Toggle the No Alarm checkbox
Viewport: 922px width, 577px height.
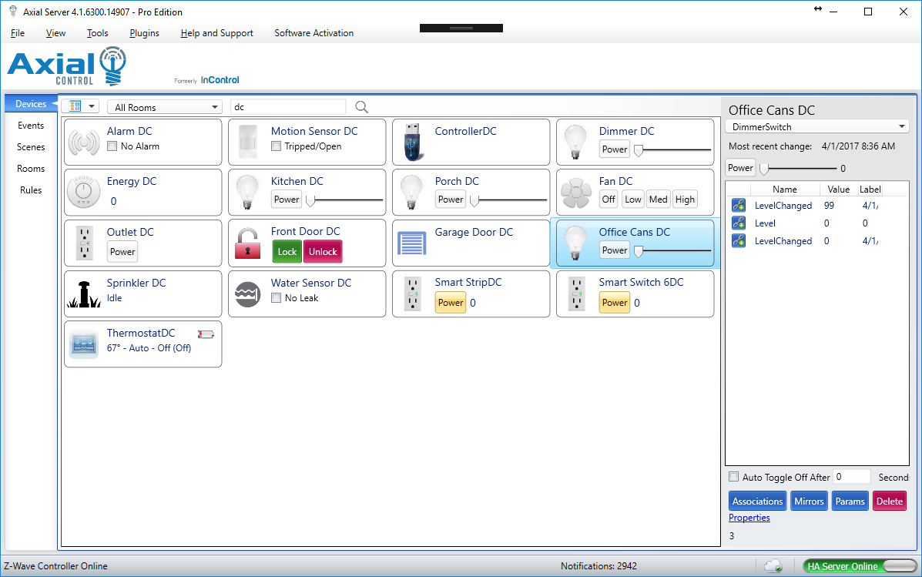(x=112, y=146)
